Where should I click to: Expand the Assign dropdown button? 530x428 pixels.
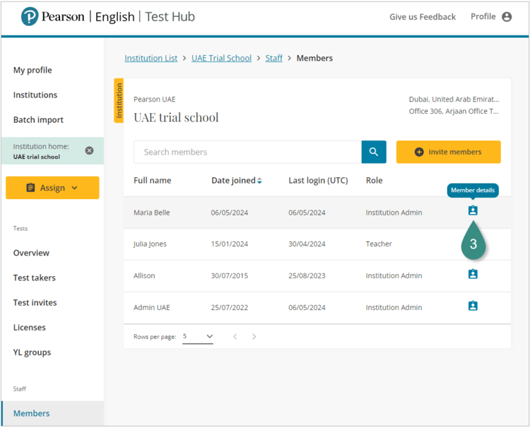coord(52,188)
